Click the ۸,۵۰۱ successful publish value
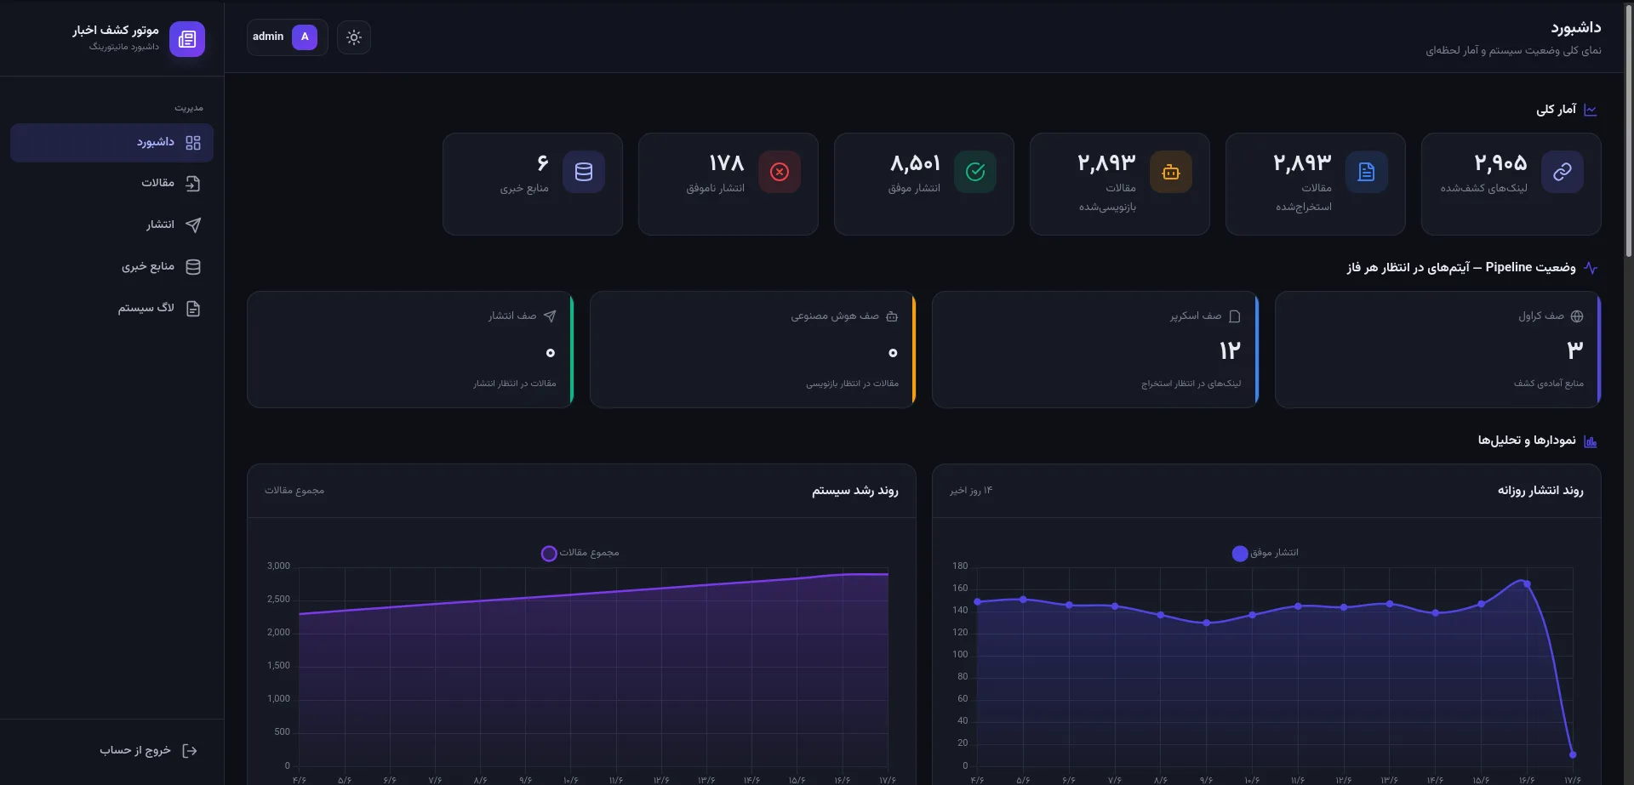The height and width of the screenshot is (785, 1634). [x=916, y=162]
